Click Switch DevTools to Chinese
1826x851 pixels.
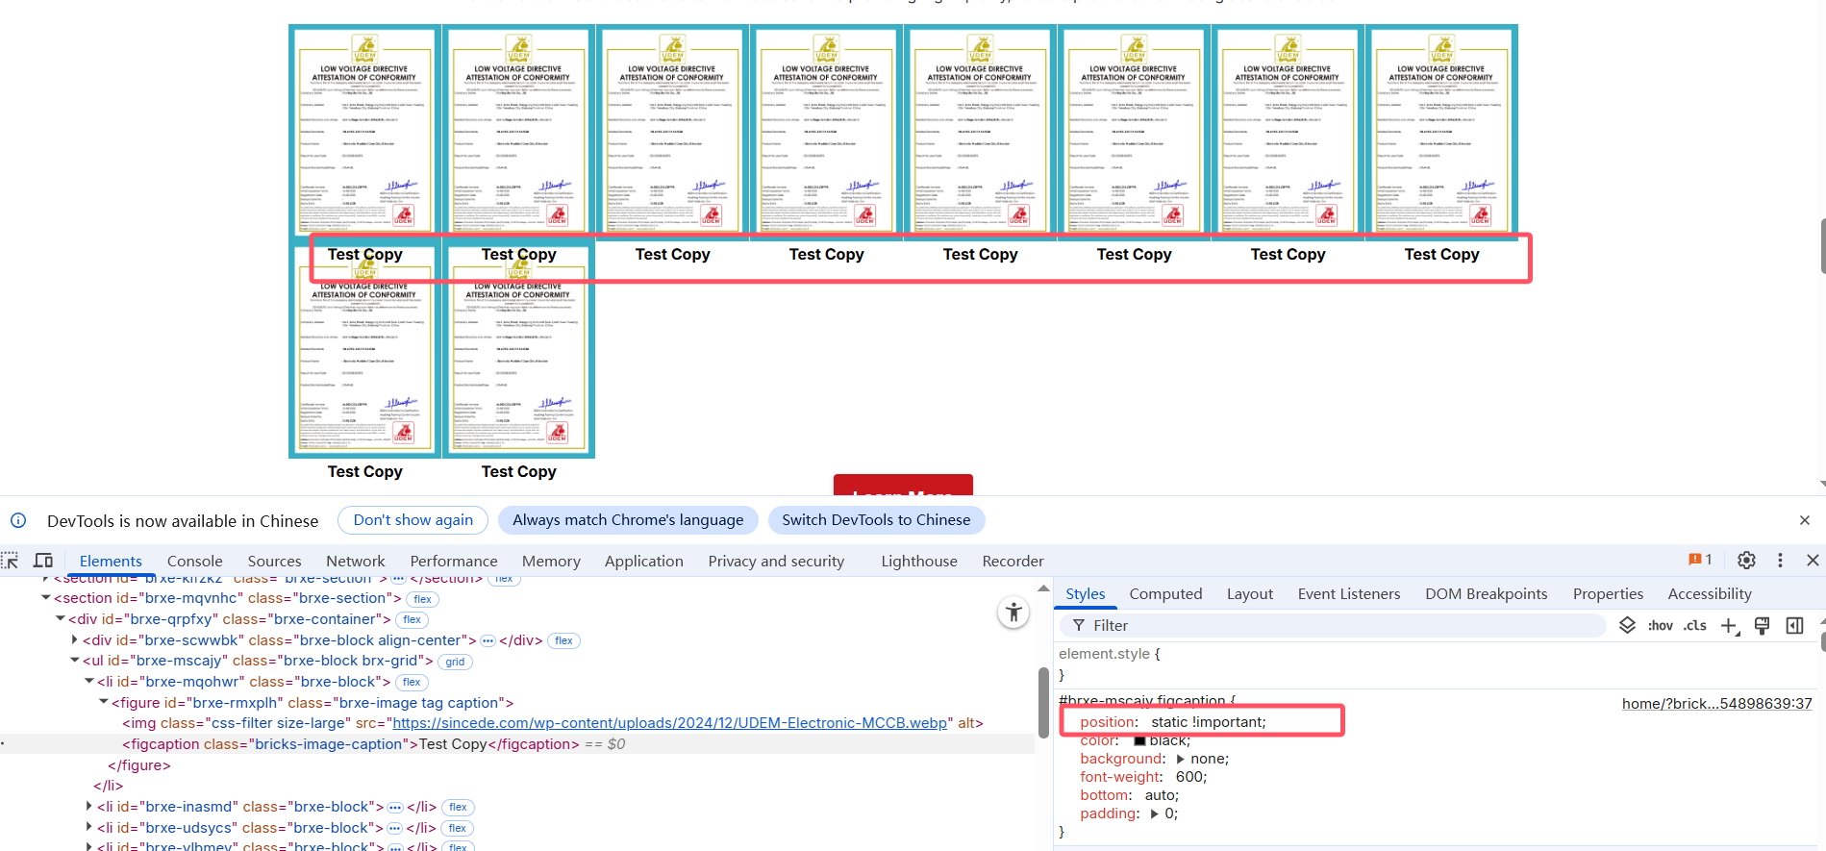pyautogui.click(x=876, y=520)
